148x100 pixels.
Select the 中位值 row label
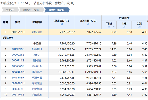tap(37, 43)
